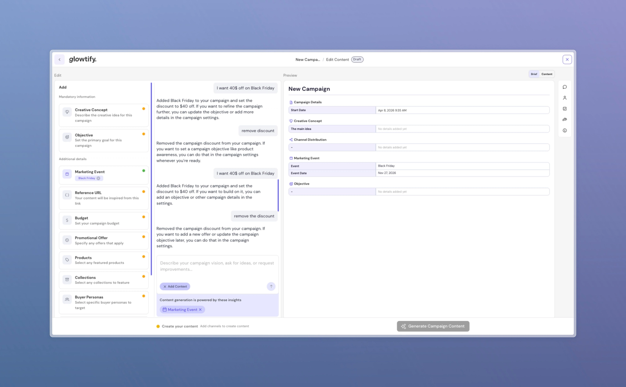This screenshot has width=626, height=387.
Task: Remove the Black Friday tag from Marketing Event
Action: tap(99, 178)
